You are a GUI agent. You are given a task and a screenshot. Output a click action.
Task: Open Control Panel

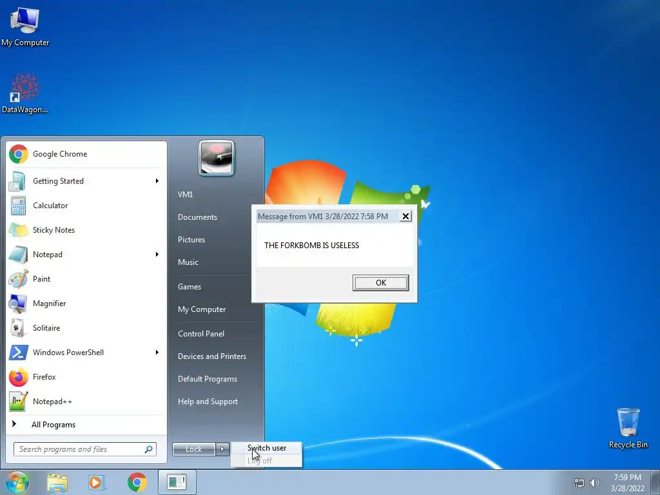[201, 334]
